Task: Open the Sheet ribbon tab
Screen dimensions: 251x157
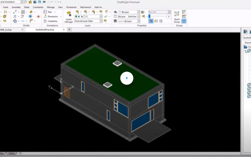Action: tap(27, 7)
